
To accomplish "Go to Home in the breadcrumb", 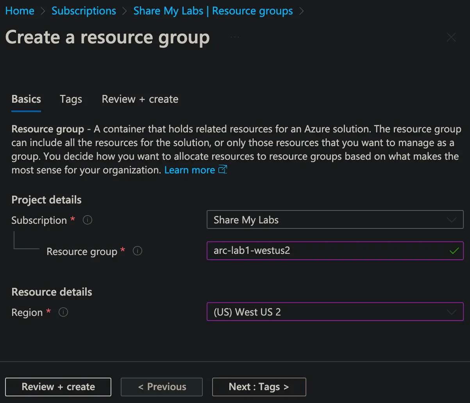I will pyautogui.click(x=20, y=11).
